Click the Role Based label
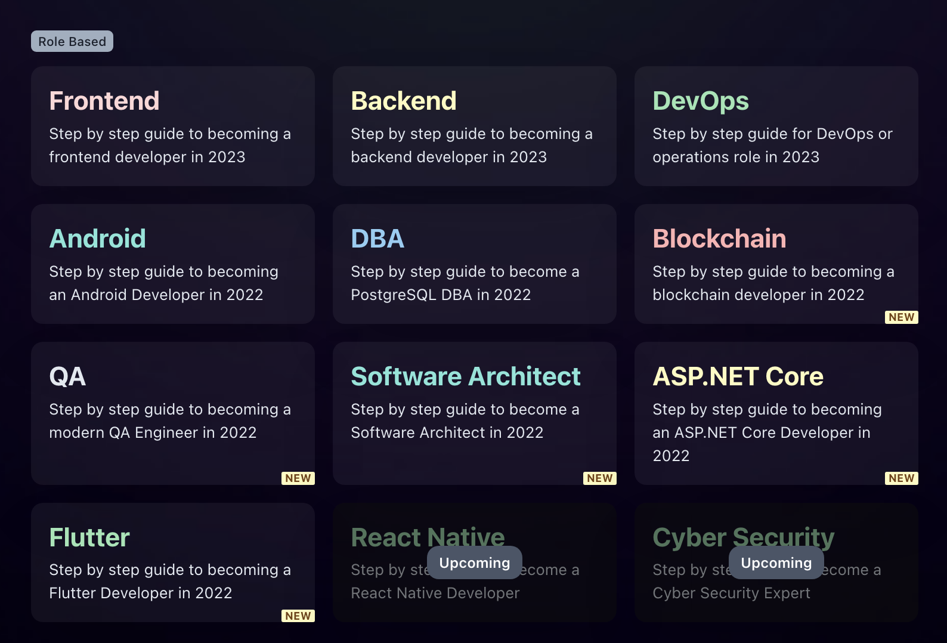Image resolution: width=947 pixels, height=643 pixels. tap(72, 41)
